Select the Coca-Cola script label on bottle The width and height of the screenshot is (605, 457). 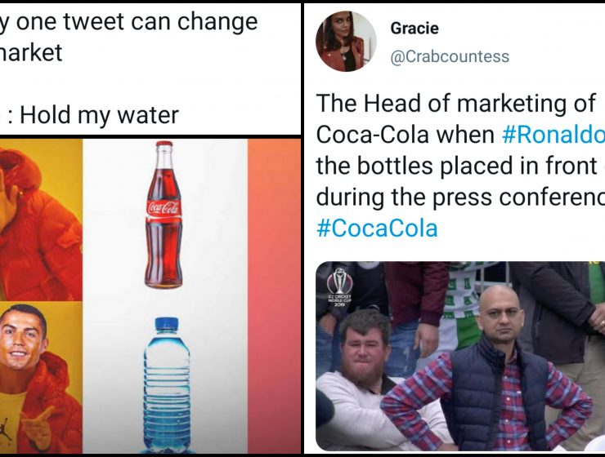(164, 207)
